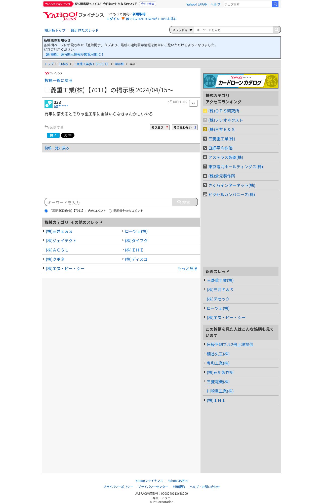Screen dimensions: 323x503
Task: Click the web search magnifier icon
Action: pyautogui.click(x=275, y=4)
